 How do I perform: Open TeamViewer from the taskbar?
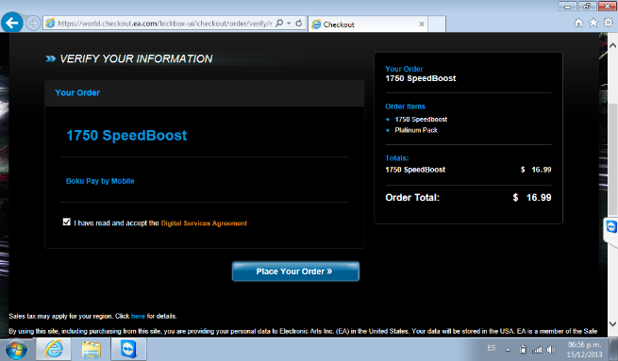coord(128,349)
